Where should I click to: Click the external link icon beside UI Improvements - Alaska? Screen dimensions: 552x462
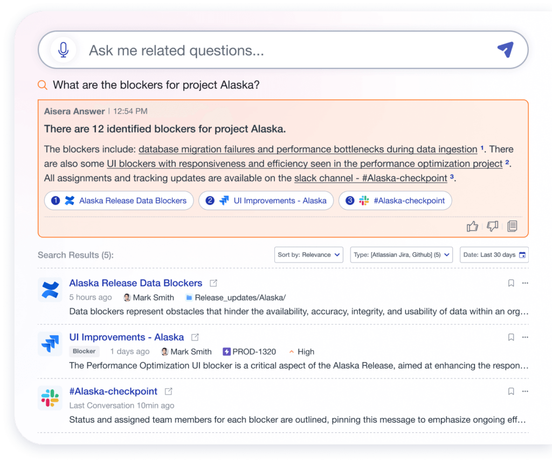(x=195, y=336)
